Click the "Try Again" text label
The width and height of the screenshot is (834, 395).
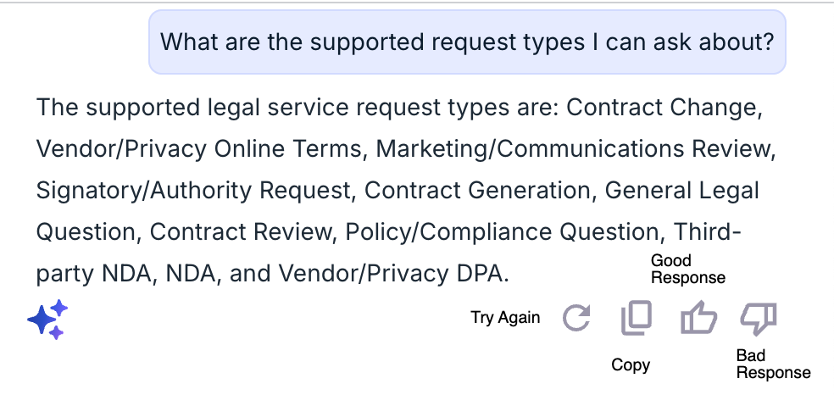(505, 317)
